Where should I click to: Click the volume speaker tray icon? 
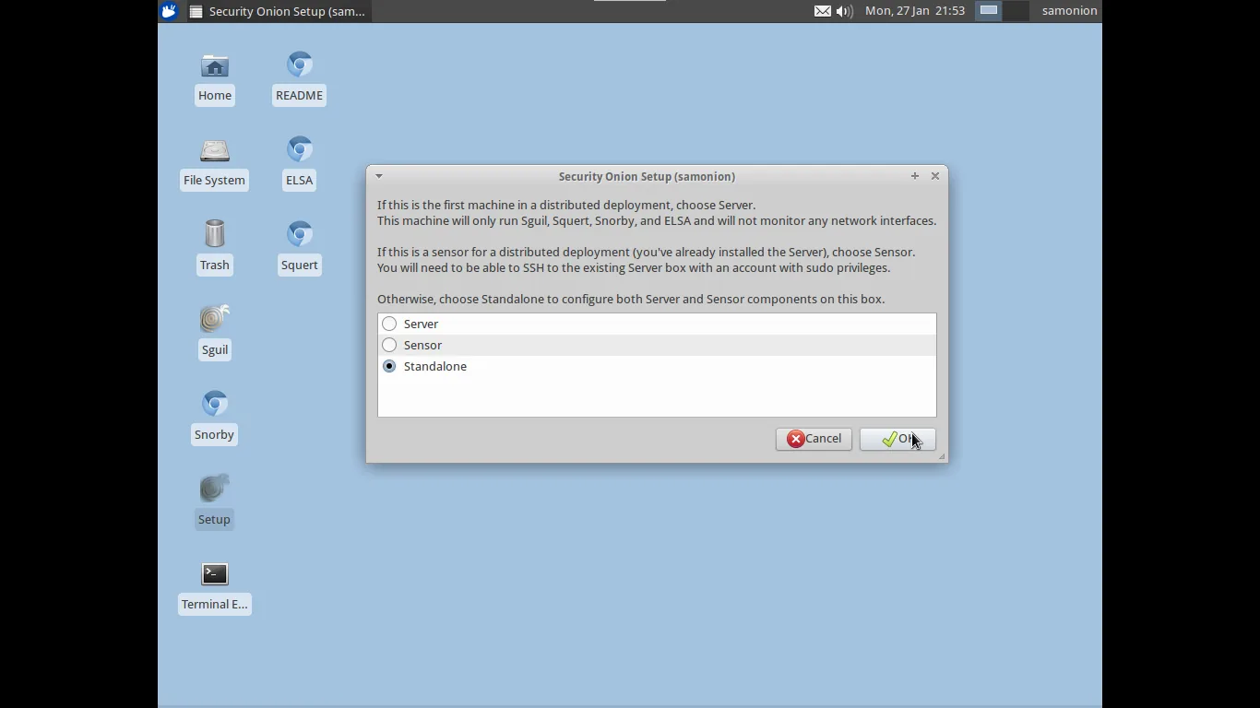[x=844, y=11]
